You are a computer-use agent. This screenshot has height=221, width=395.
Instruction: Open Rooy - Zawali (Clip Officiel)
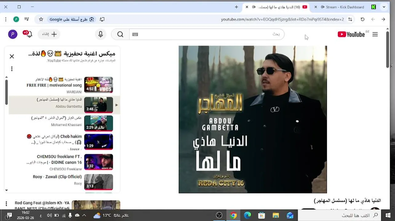click(57, 177)
